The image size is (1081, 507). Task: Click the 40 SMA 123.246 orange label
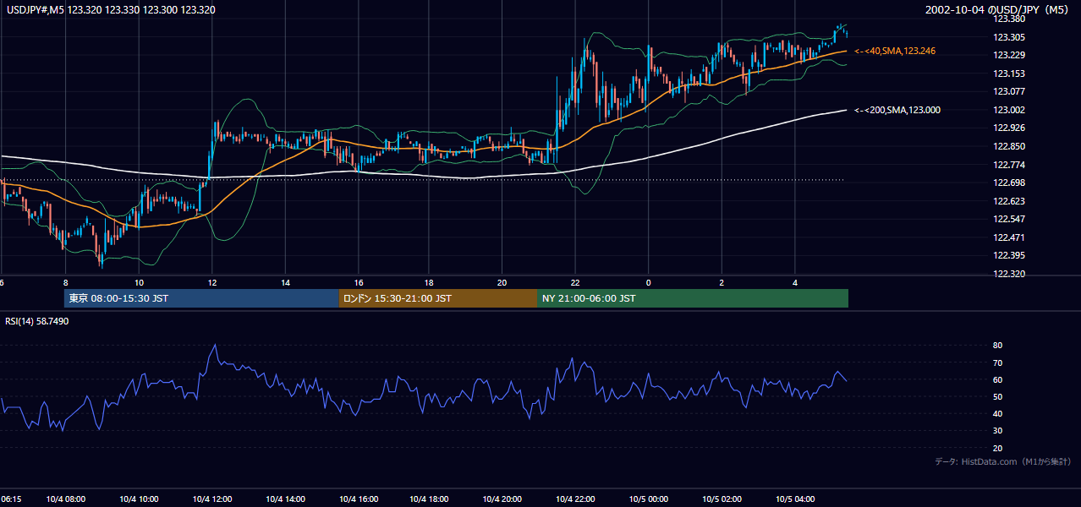895,52
